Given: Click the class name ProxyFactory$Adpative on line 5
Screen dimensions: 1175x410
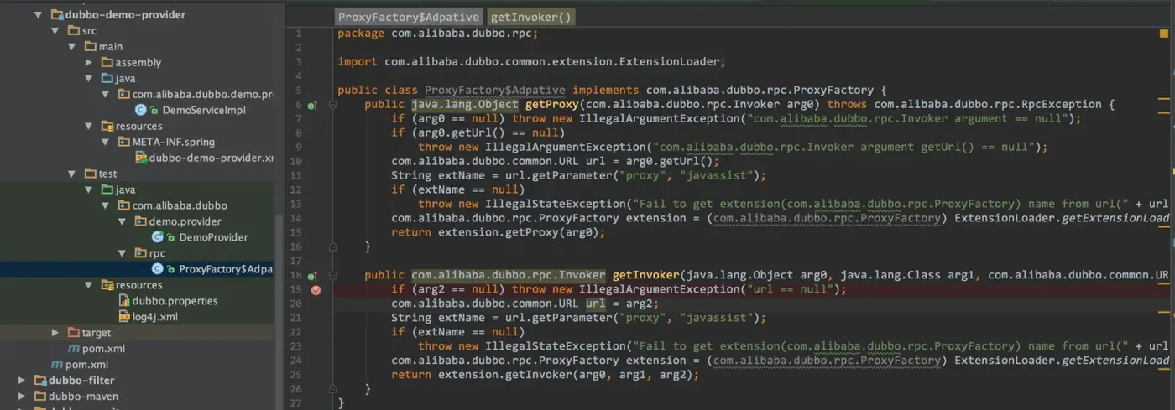Looking at the screenshot, I should [495, 91].
